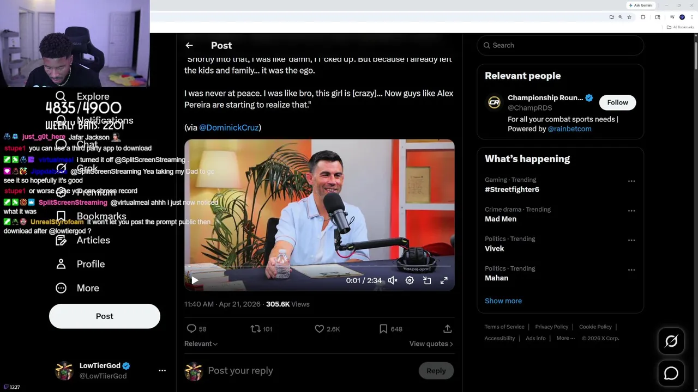The width and height of the screenshot is (698, 392).
Task: Click the Chrome zoom magnifier icon
Action: (620, 17)
